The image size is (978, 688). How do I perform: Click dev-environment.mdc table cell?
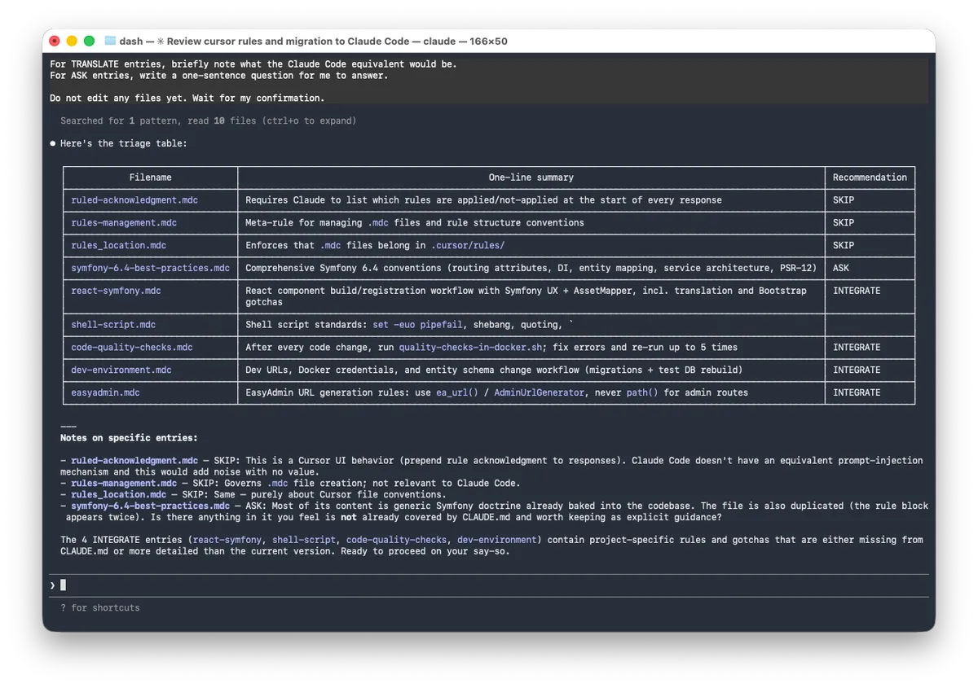tap(151, 370)
